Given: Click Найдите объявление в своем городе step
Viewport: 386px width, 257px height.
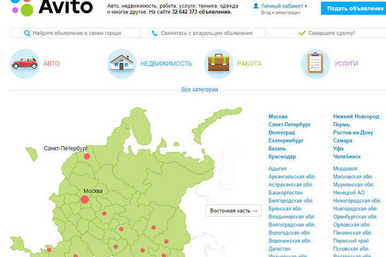Looking at the screenshot, I should pos(77,33).
